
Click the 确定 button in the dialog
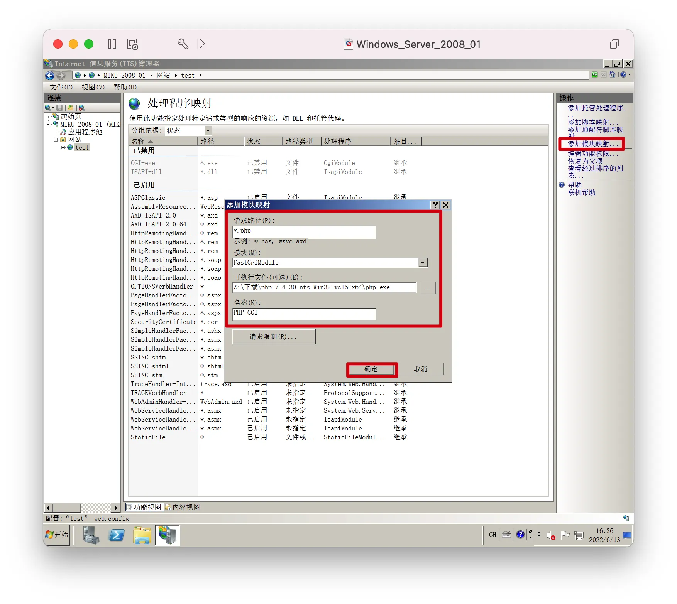click(371, 369)
